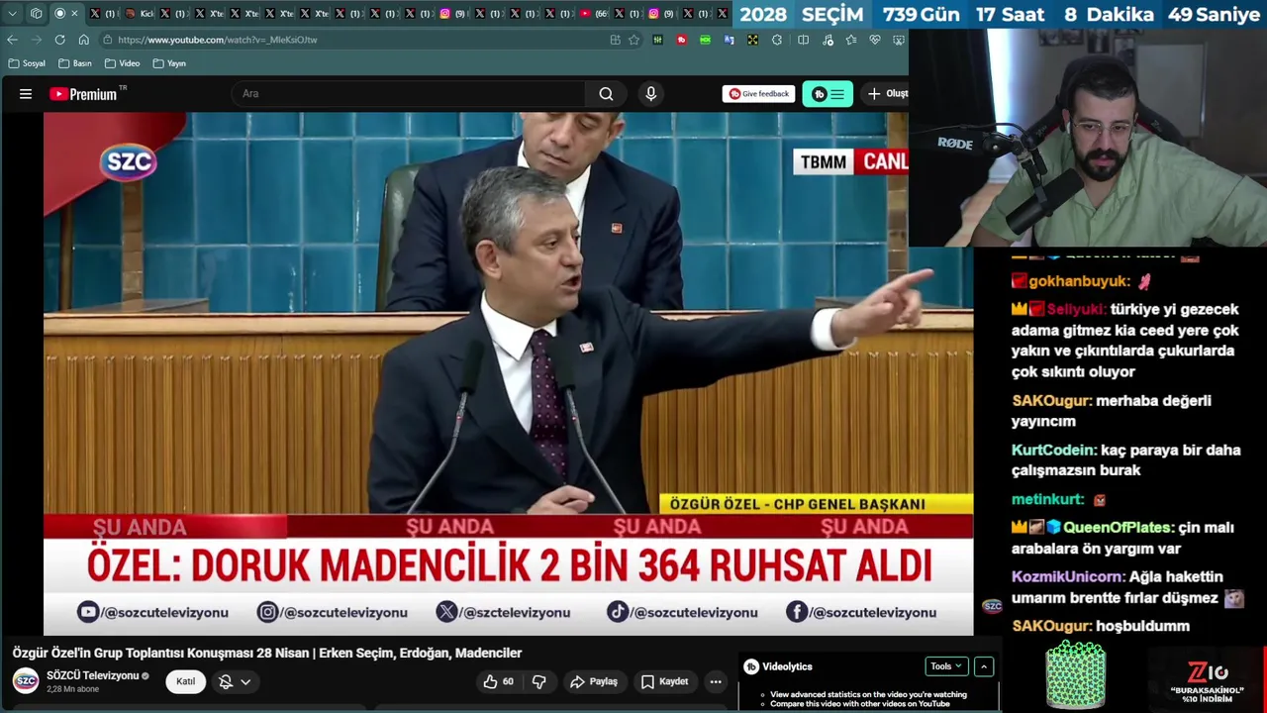Open the Basın bookmarks folder
Screen dimensions: 1267x713
74,63
